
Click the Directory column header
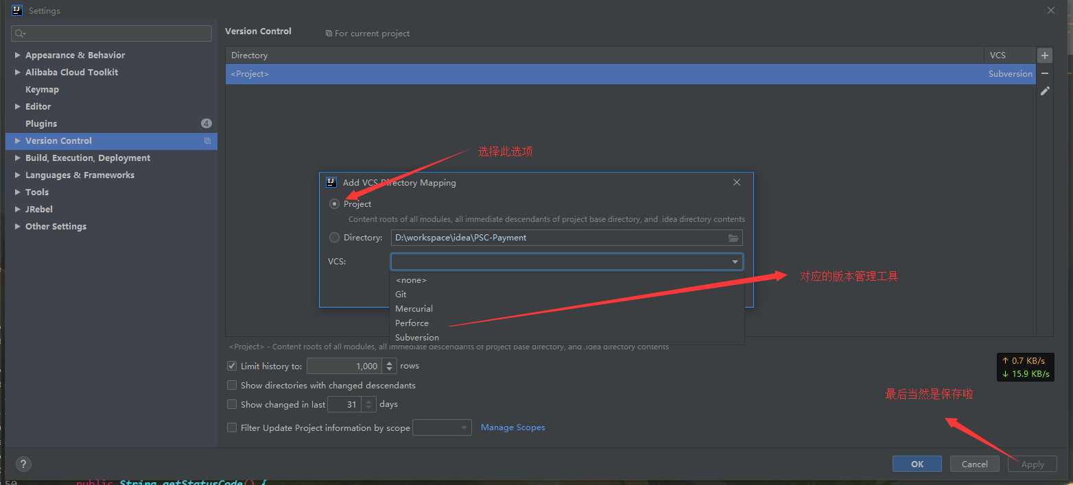coord(604,55)
